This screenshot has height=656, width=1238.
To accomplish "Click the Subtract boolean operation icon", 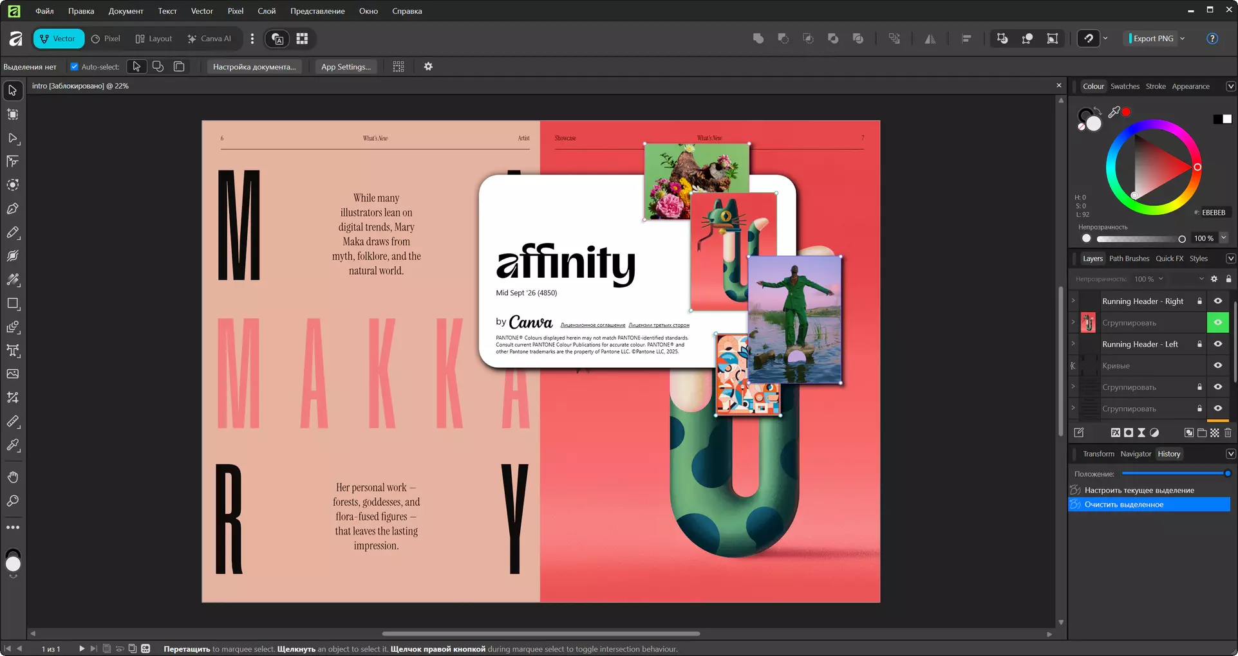I will [783, 39].
